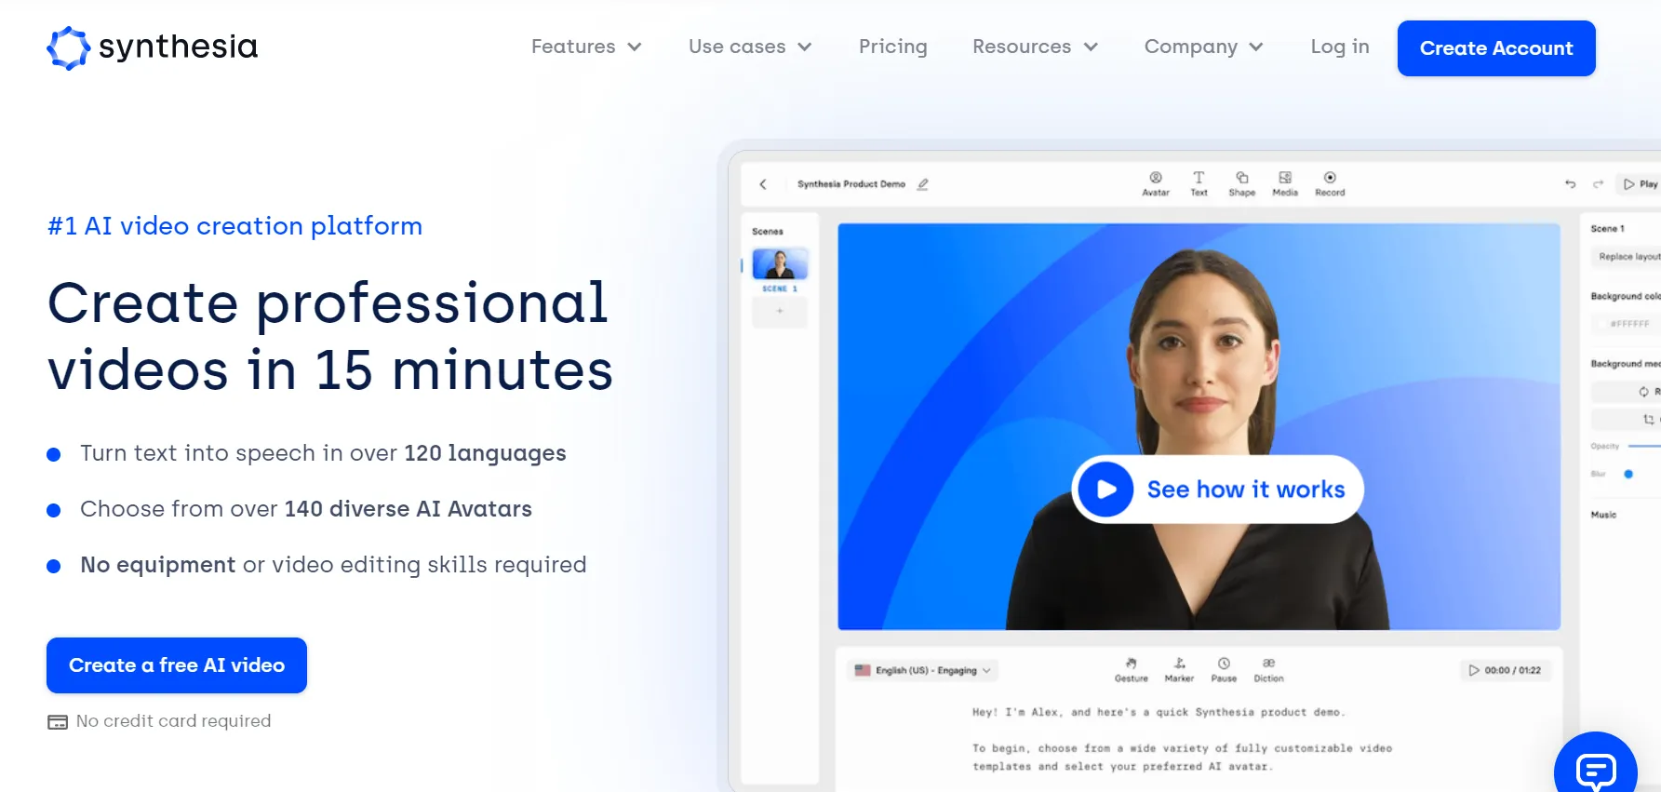
Task: Play the See how it works video
Action: [1106, 490]
